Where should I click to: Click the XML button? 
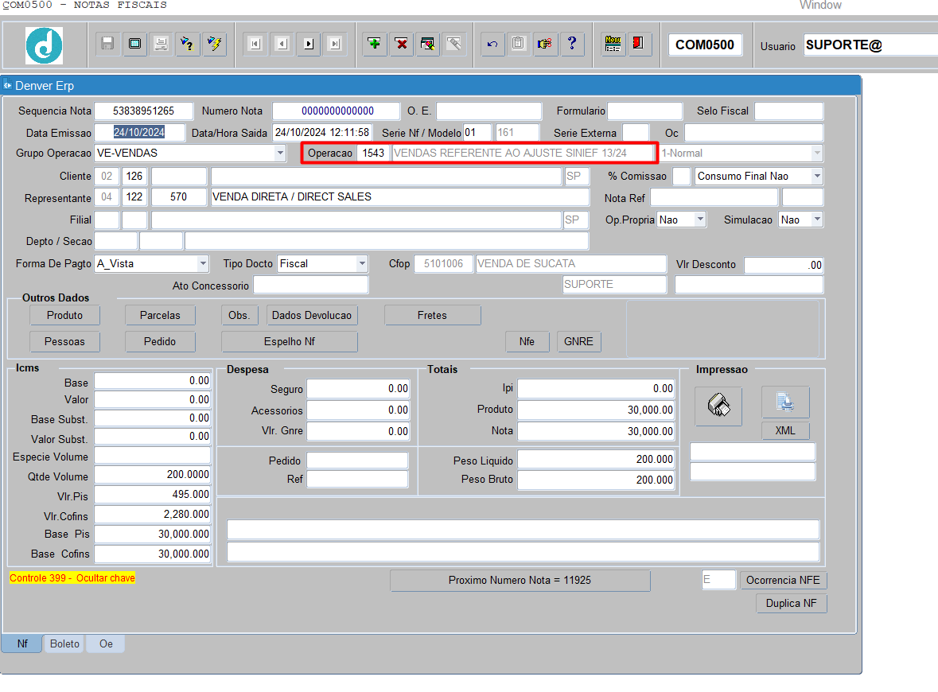tap(785, 430)
